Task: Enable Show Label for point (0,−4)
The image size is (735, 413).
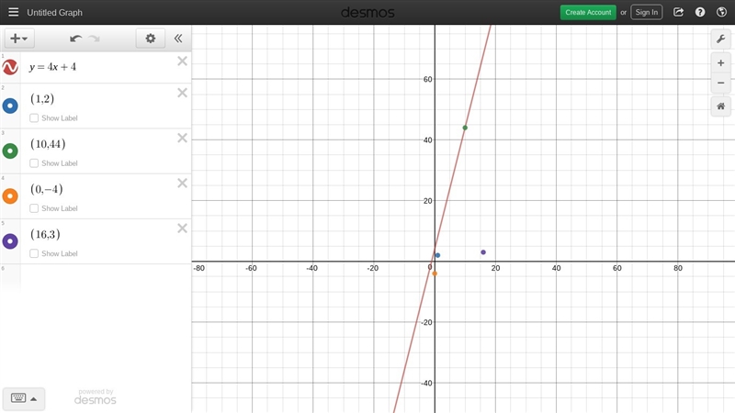Action: point(34,208)
